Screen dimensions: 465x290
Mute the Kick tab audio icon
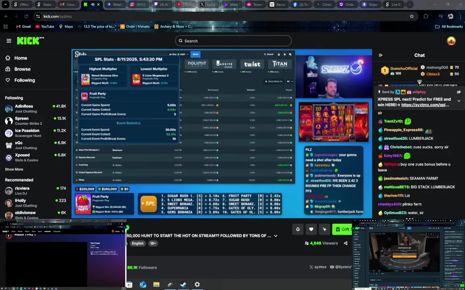(93, 4)
